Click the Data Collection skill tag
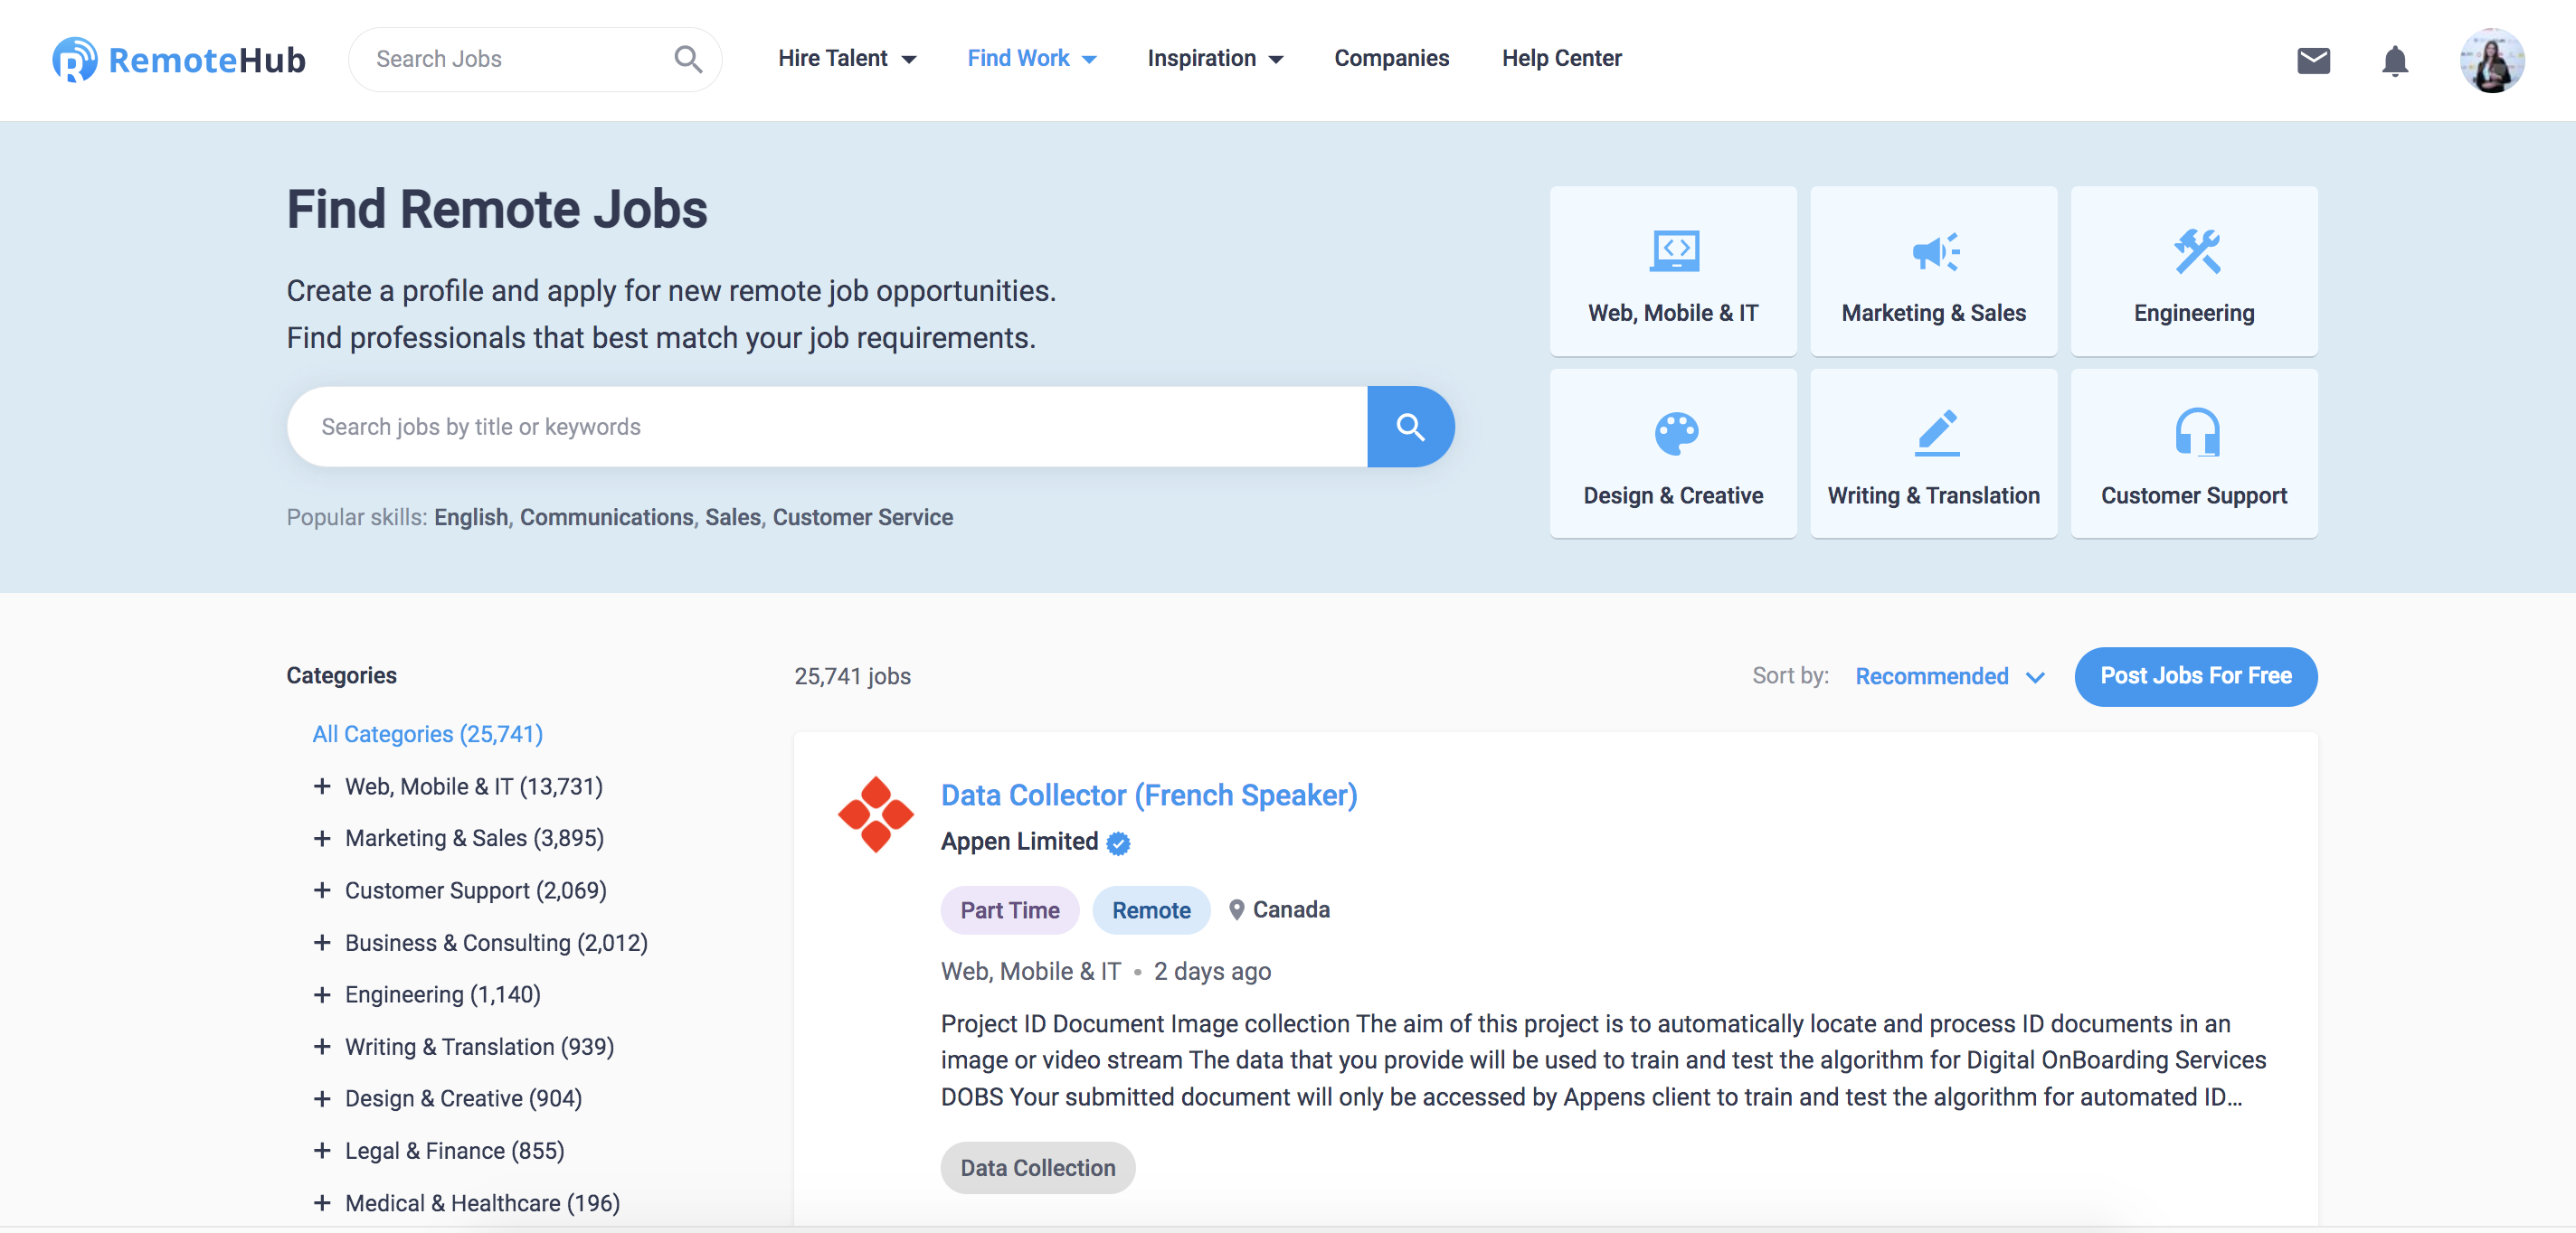Viewport: 2576px width, 1233px height. point(1037,1168)
